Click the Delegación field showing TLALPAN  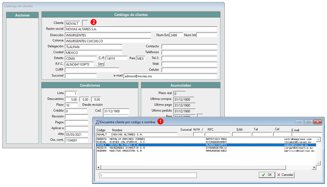click(94, 47)
